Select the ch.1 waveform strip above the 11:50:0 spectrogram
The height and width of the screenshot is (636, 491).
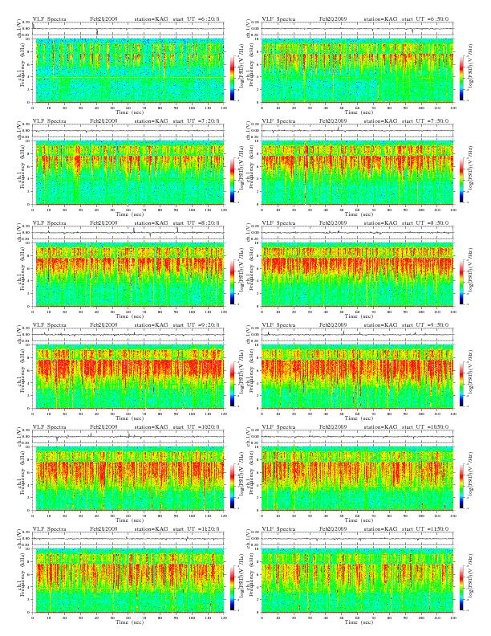[357, 539]
